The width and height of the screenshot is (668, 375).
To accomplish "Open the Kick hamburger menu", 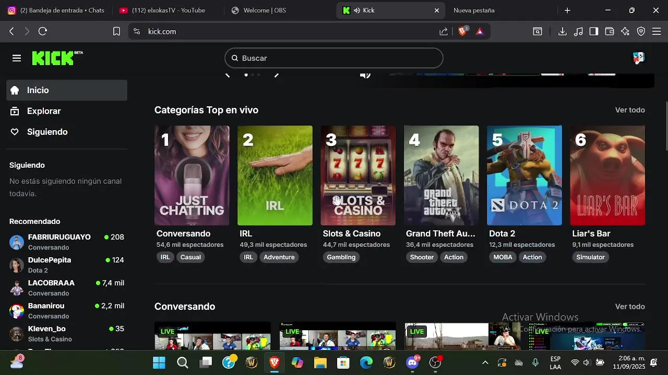I will pos(17,58).
